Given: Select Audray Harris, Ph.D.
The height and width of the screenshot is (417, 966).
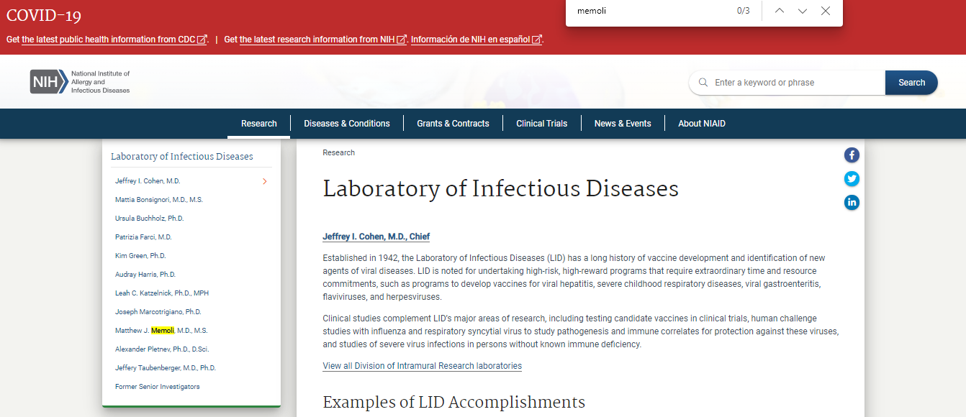Looking at the screenshot, I should 145,275.
